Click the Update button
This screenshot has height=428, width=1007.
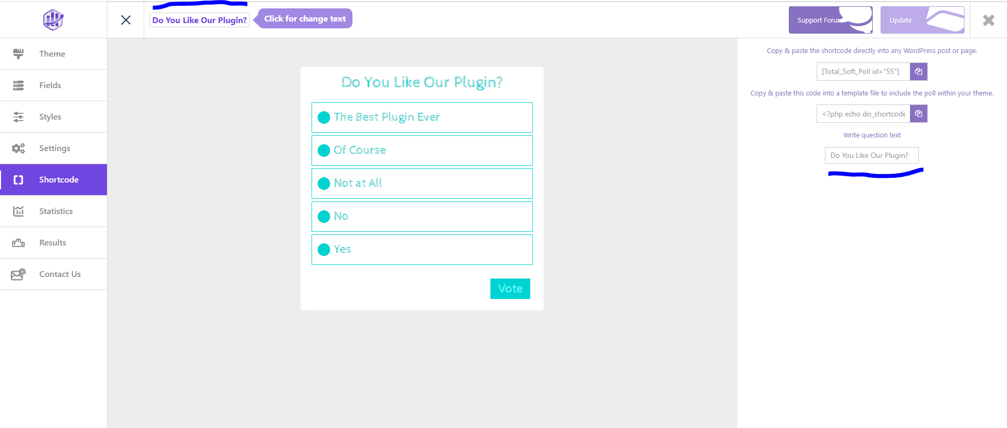(922, 20)
